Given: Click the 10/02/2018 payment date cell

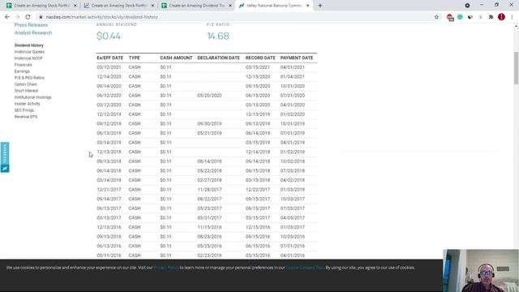Looking at the screenshot, I should coord(293,161).
